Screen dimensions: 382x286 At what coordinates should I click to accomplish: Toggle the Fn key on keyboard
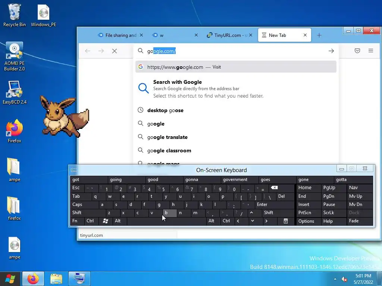point(78,221)
